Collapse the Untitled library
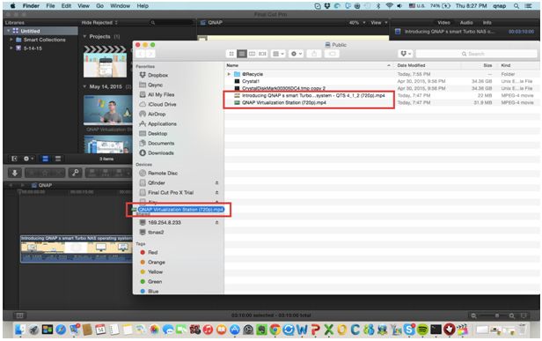This screenshot has width=542, height=341. pyautogui.click(x=8, y=31)
